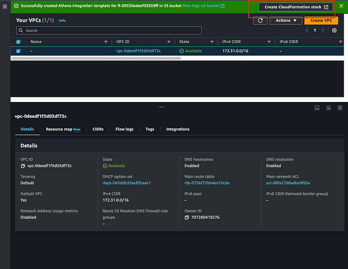Viewport: 348px width, 269px height.
Task: Sort table by State column arrow
Action: [212, 42]
